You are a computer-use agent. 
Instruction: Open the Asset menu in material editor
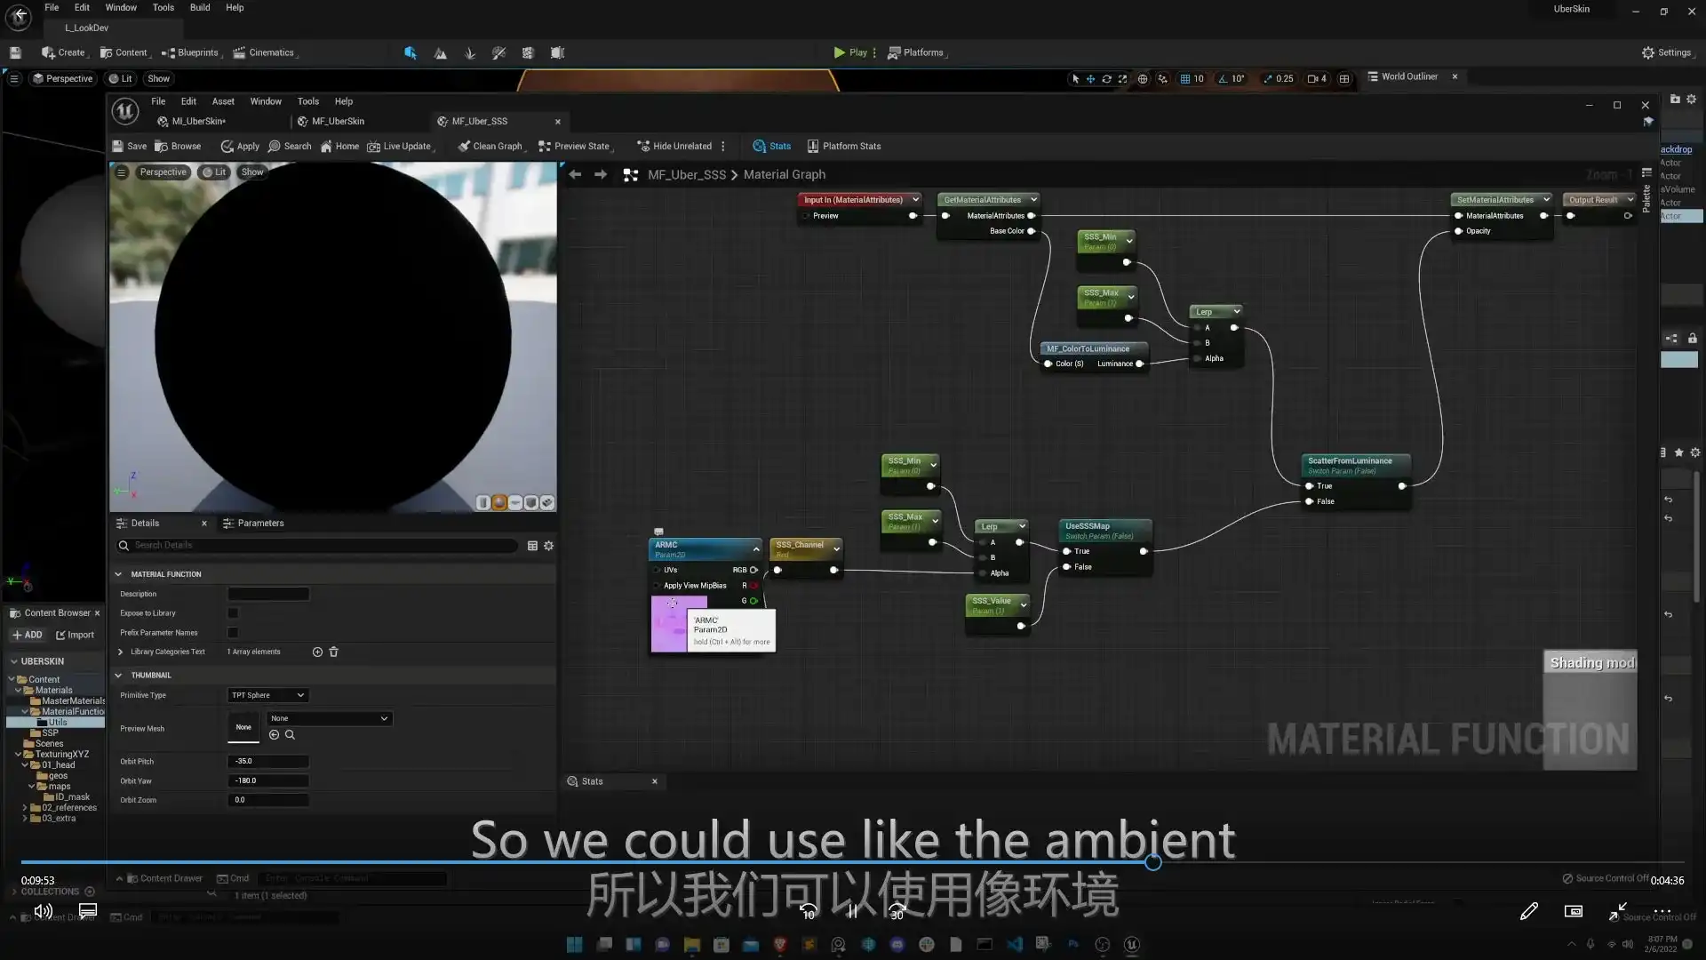tap(223, 101)
